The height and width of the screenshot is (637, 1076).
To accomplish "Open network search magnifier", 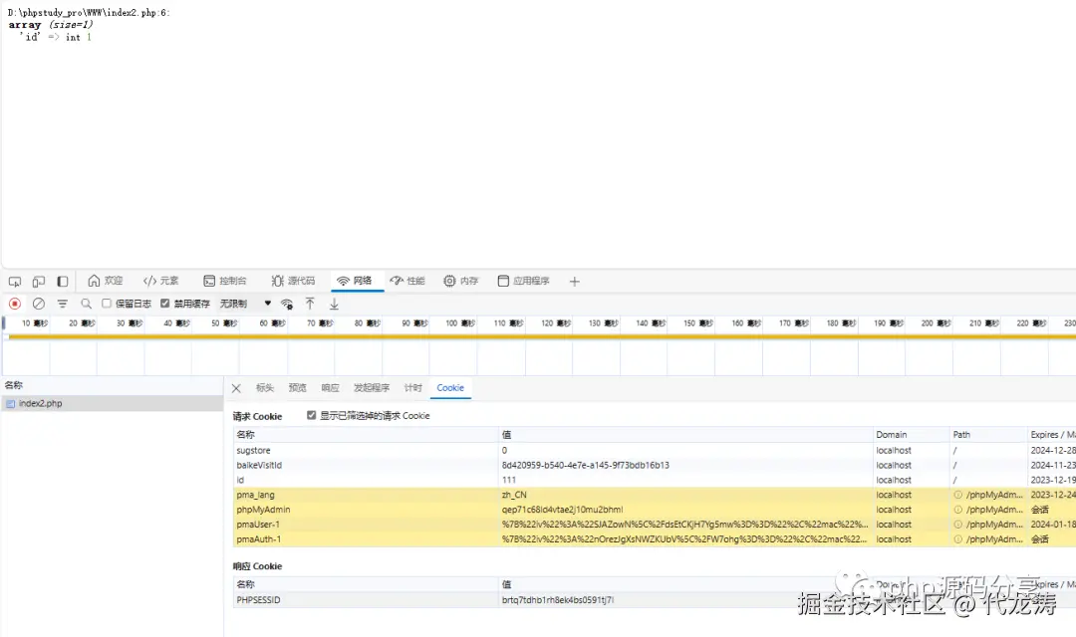I will 86,303.
